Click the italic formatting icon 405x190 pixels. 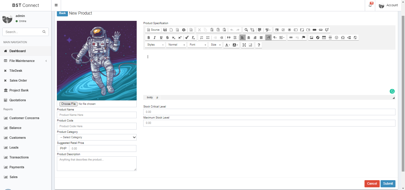point(155,38)
